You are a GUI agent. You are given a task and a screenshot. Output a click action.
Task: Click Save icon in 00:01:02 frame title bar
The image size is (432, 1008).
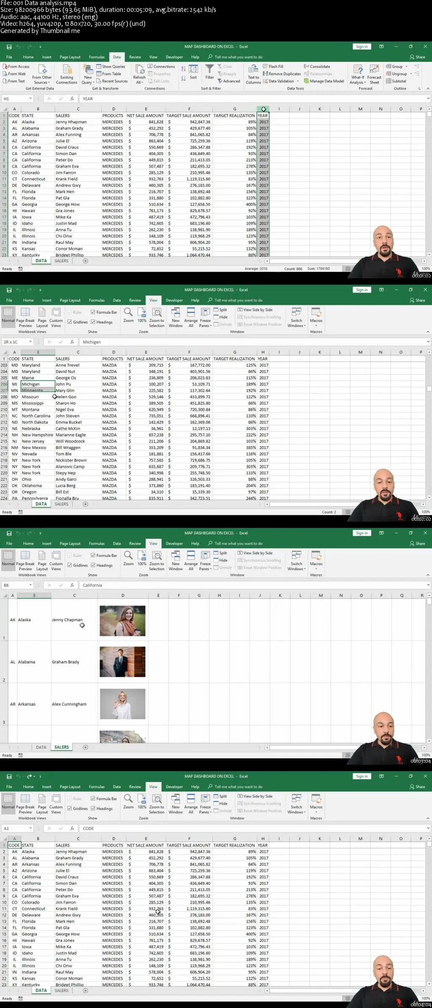coord(9,47)
